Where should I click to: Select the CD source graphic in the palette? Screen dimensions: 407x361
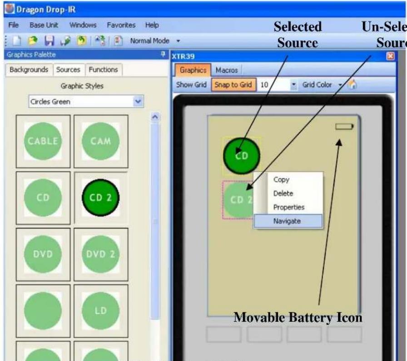click(43, 198)
